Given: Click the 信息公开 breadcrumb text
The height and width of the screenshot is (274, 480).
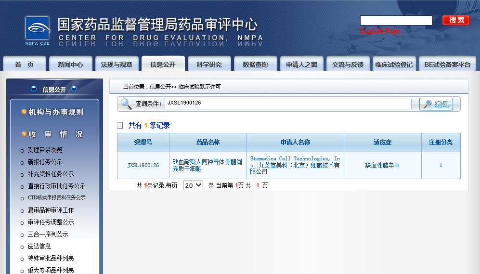Looking at the screenshot, I should (x=160, y=87).
